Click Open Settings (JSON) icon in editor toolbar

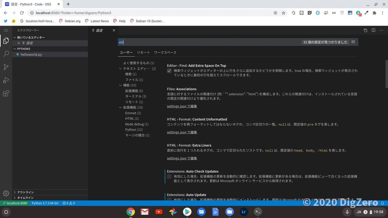point(365,30)
